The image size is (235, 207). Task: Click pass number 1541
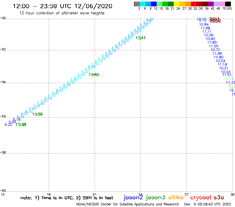(x=141, y=38)
